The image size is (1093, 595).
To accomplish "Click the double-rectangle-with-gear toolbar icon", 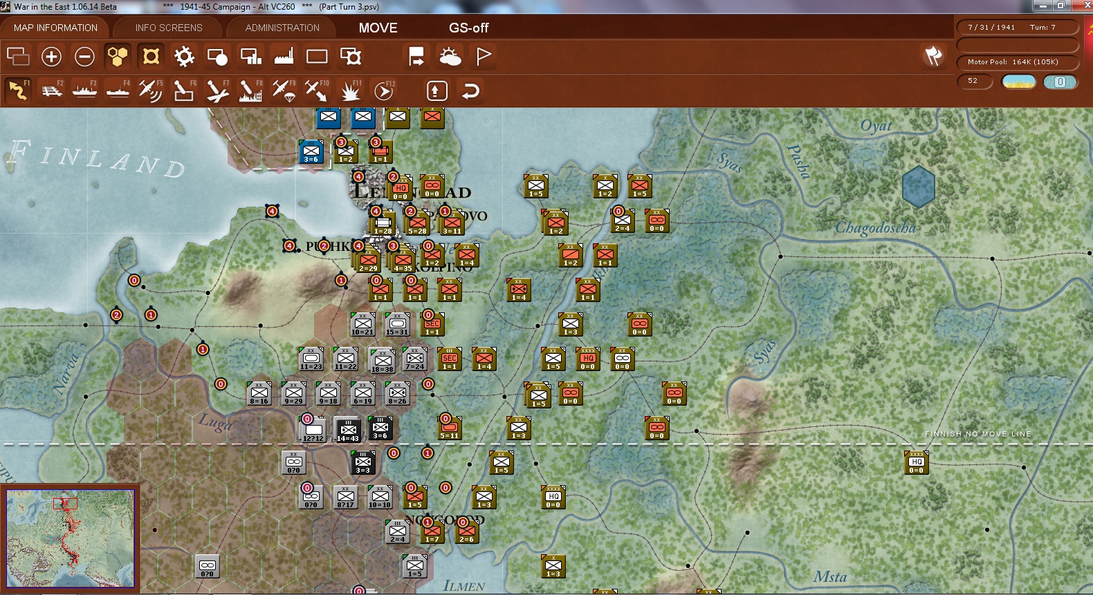I will pos(350,56).
